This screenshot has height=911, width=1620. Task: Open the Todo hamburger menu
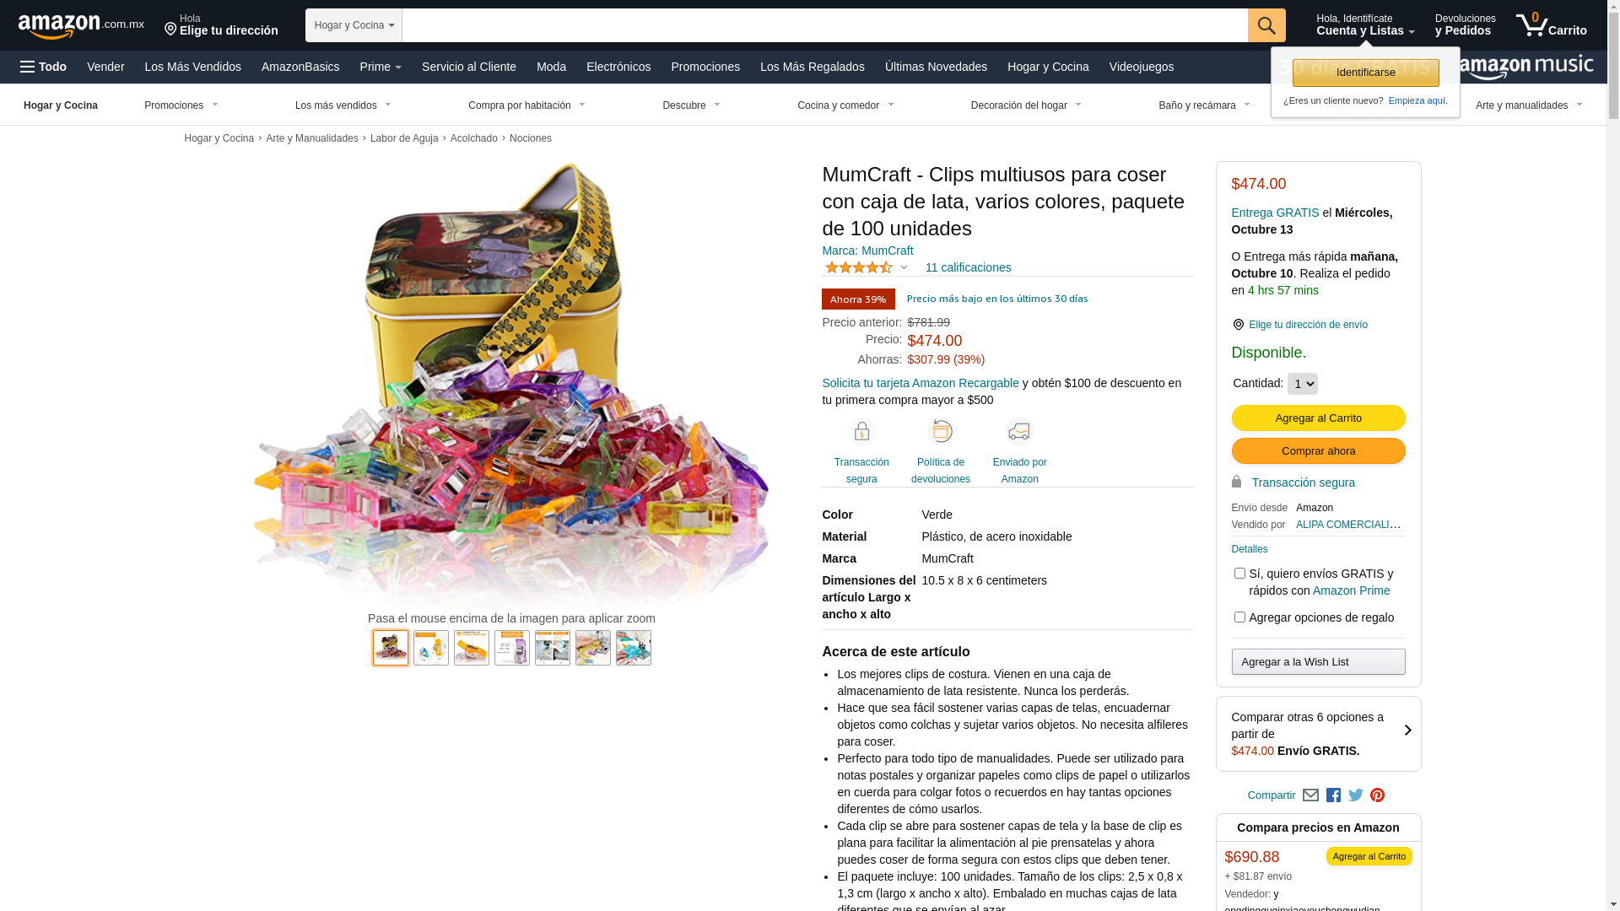pos(43,67)
